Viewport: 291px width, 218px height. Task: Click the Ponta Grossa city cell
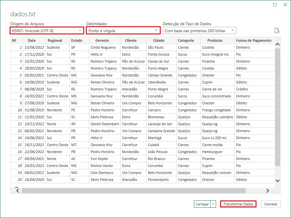click(x=161, y=54)
